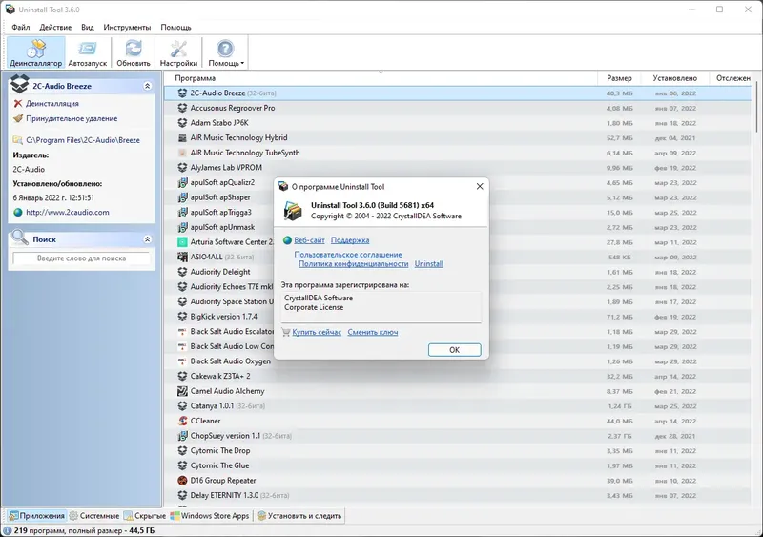This screenshot has width=763, height=537.
Task: Open the Вид menu
Action: [88, 28]
